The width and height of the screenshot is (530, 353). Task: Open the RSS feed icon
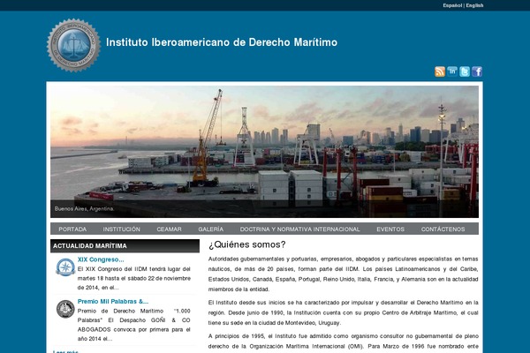439,71
